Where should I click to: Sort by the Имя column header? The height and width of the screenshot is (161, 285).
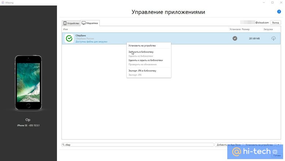point(65,29)
